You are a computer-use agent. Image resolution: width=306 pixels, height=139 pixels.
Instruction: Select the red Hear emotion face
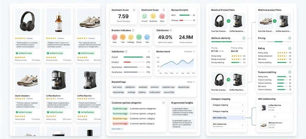click(115, 37)
